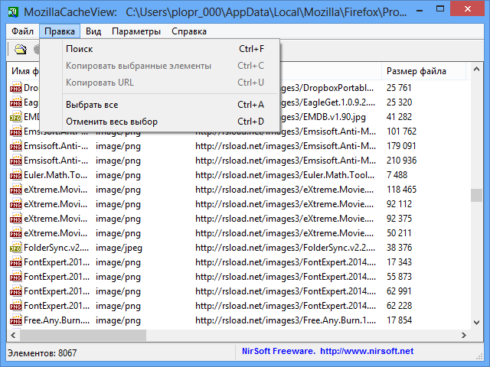Click status bar text Элементов: 8067
The height and width of the screenshot is (367, 490).
(42, 353)
